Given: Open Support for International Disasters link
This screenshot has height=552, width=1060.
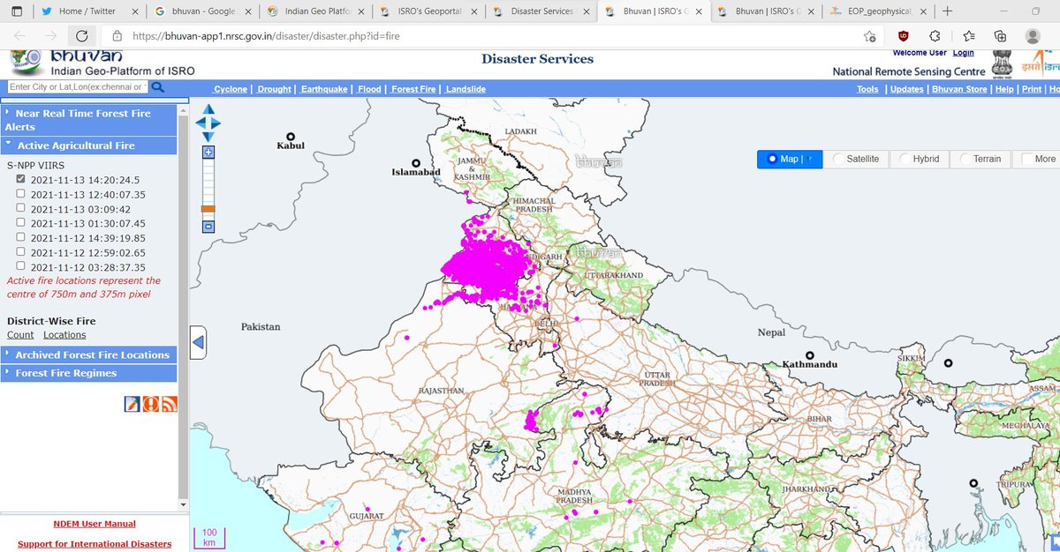Looking at the screenshot, I should pos(95,544).
